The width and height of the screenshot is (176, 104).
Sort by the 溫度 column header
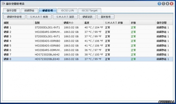[94, 23]
